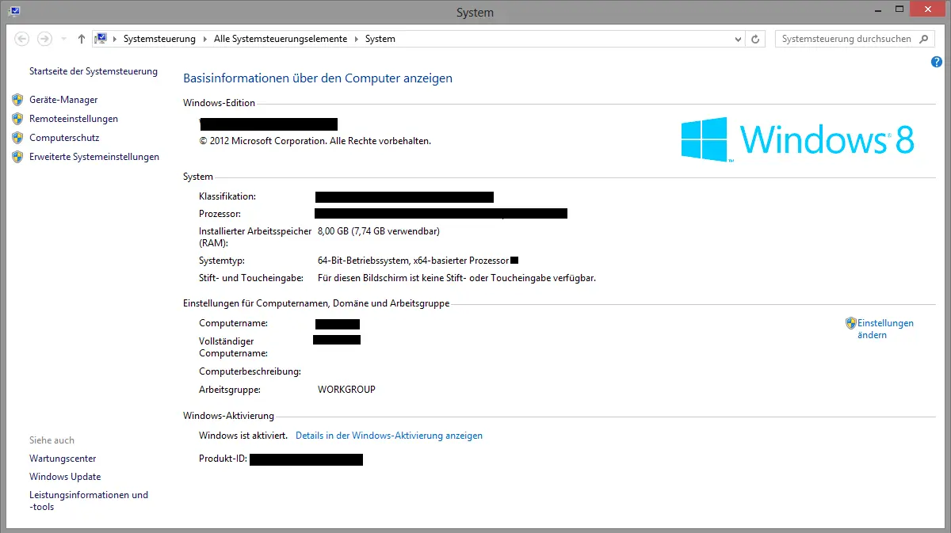Open Remoteeinstellungen link
The width and height of the screenshot is (951, 533).
74,119
